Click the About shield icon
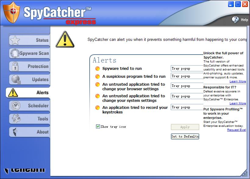The width and height of the screenshot is (250, 179). (15, 132)
